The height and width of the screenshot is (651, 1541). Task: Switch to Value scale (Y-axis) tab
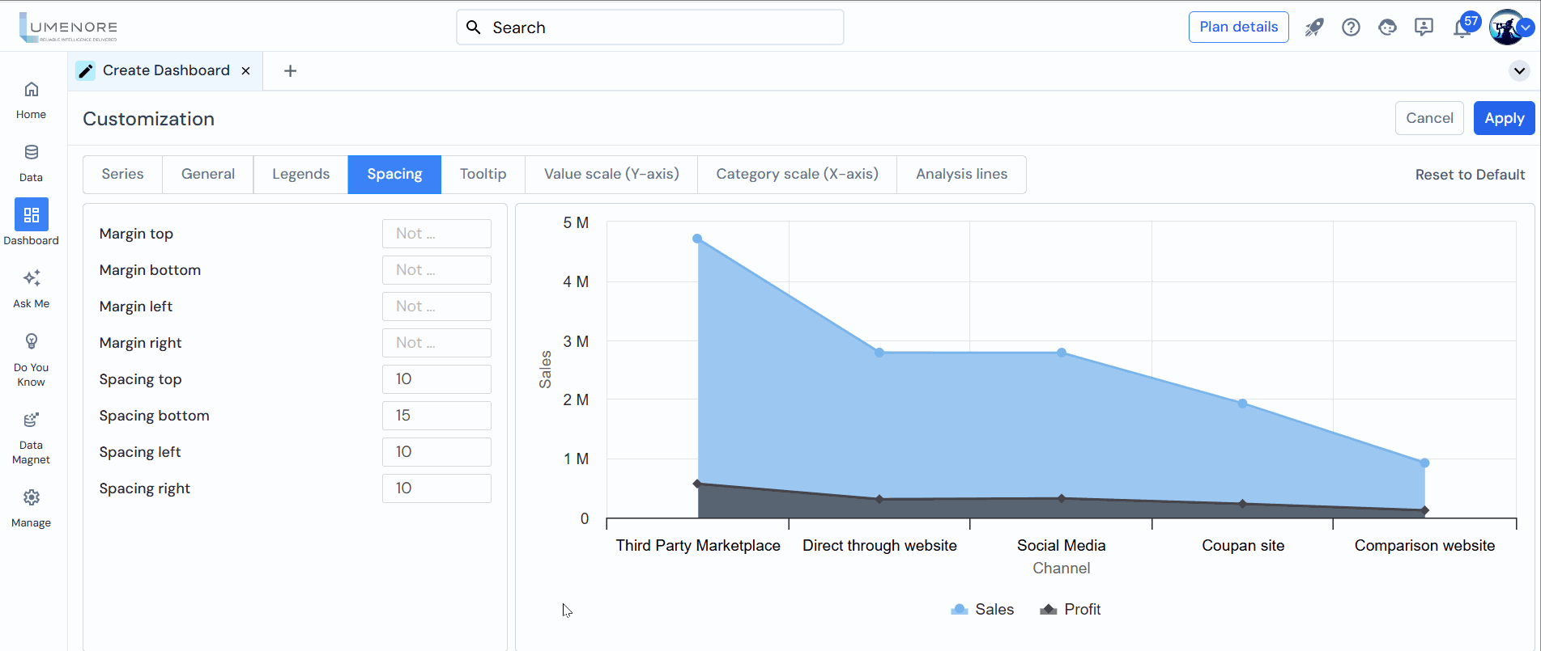tap(611, 175)
